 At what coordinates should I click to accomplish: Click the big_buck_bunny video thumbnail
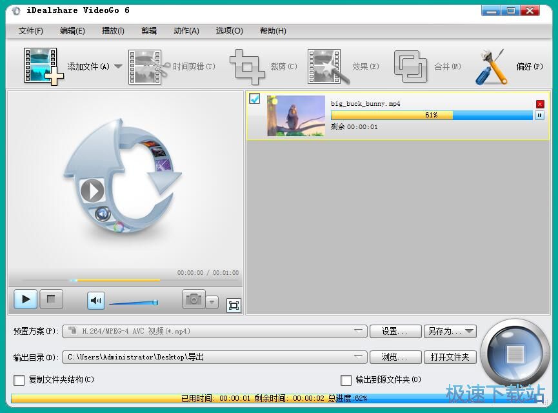(x=295, y=116)
